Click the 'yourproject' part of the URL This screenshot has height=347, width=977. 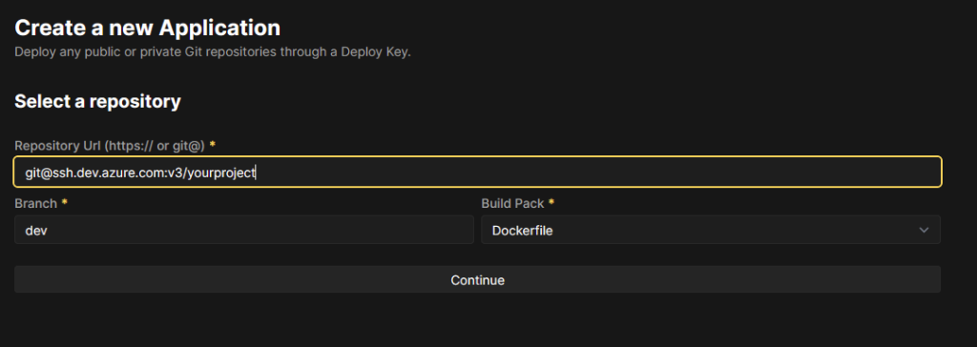coord(225,173)
